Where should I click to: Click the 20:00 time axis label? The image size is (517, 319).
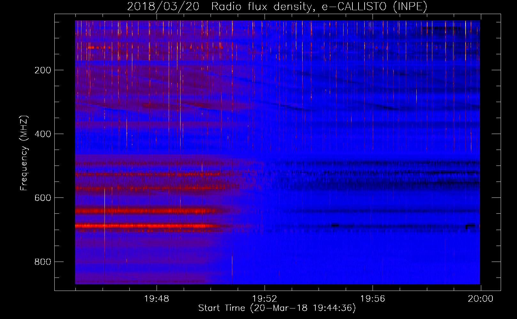click(481, 299)
